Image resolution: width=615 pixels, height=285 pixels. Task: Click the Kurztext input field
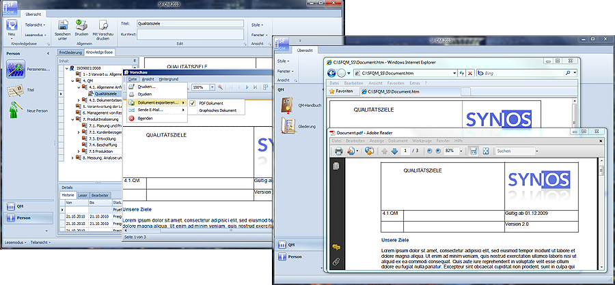191,35
